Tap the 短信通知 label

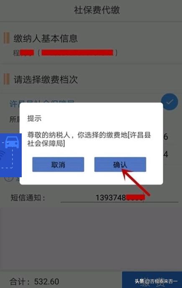coord(28,198)
